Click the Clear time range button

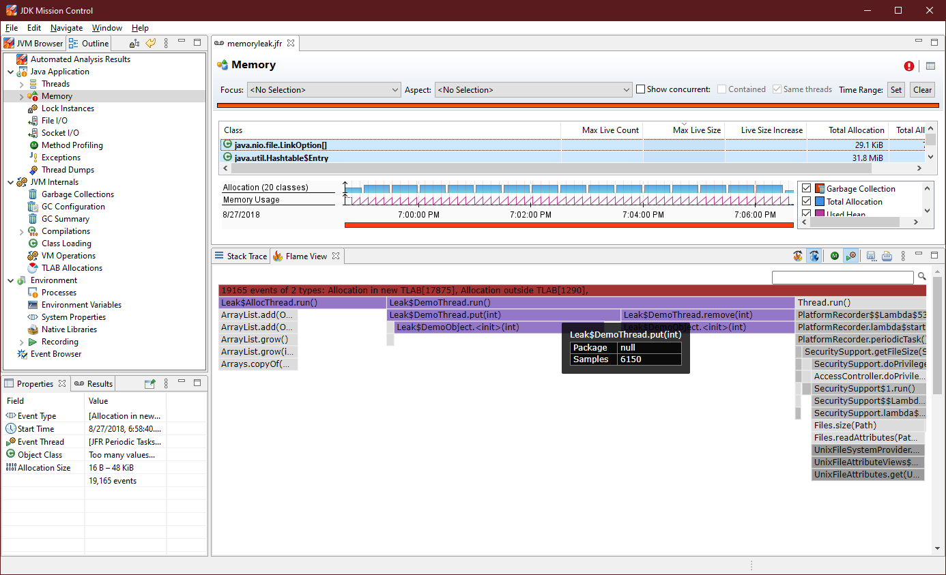click(922, 90)
